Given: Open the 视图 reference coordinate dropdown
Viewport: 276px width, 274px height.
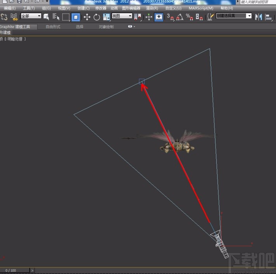Looking at the screenshot, I should (x=122, y=16).
